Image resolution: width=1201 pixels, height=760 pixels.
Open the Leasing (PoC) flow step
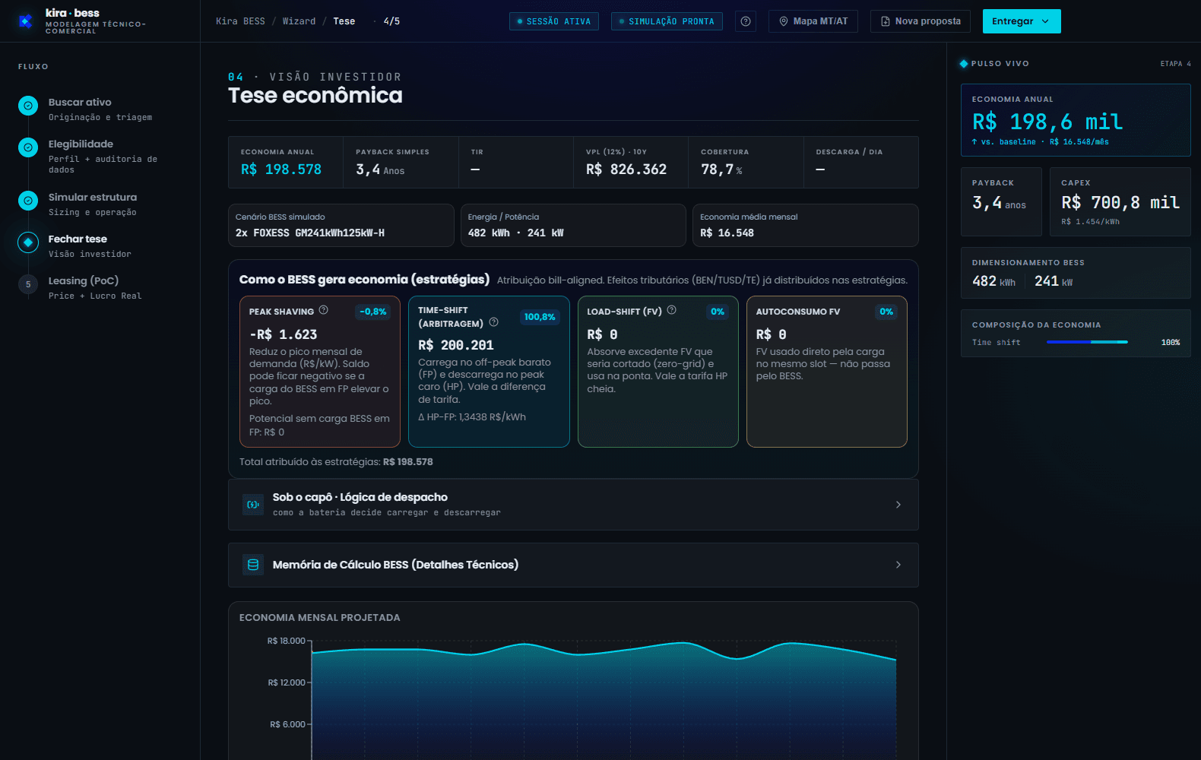click(95, 287)
